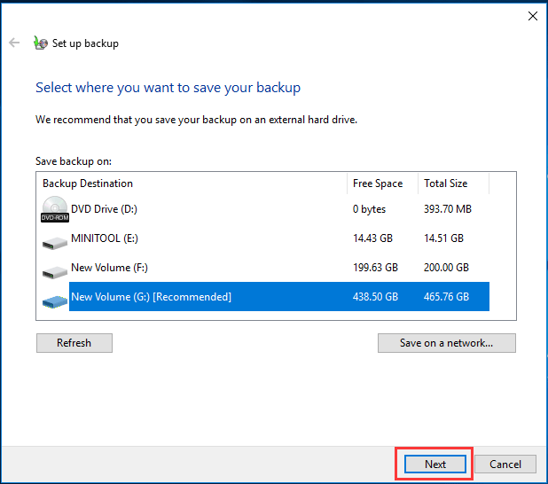Go back using the back arrow
548x484 pixels.
[14, 43]
